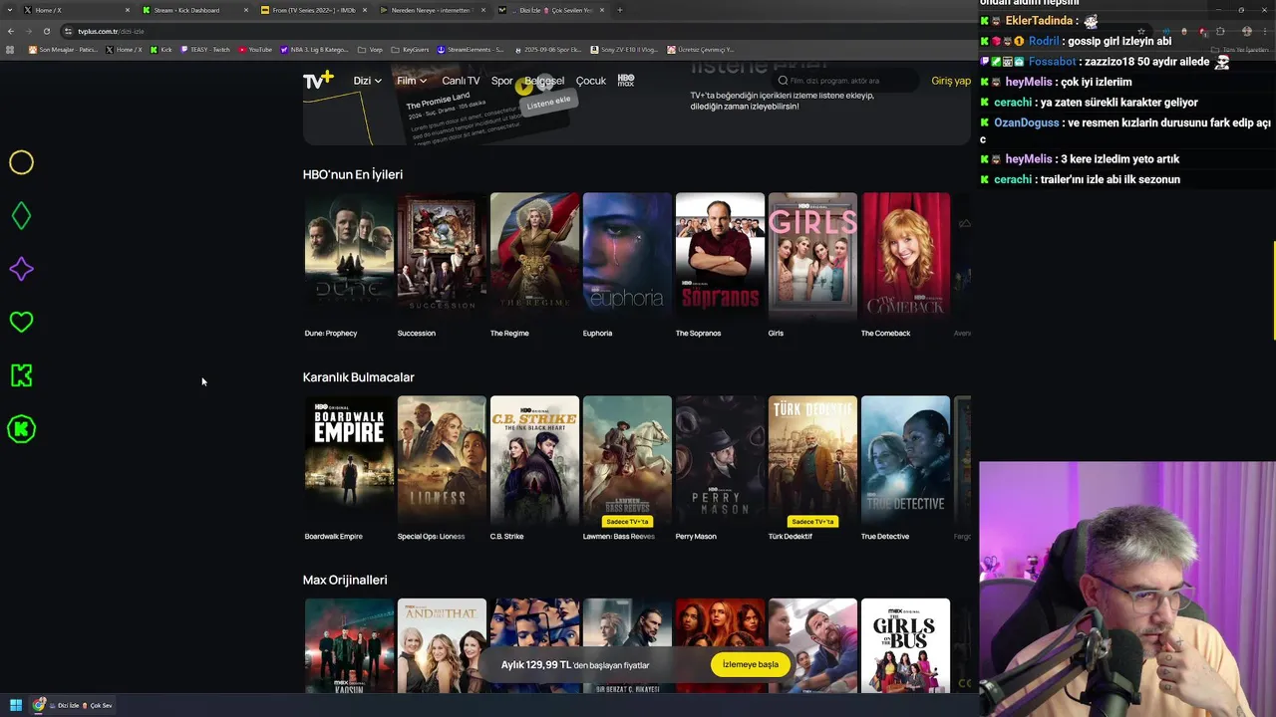Bookmark this page with the star icon
1276x717 pixels.
tap(1141, 31)
